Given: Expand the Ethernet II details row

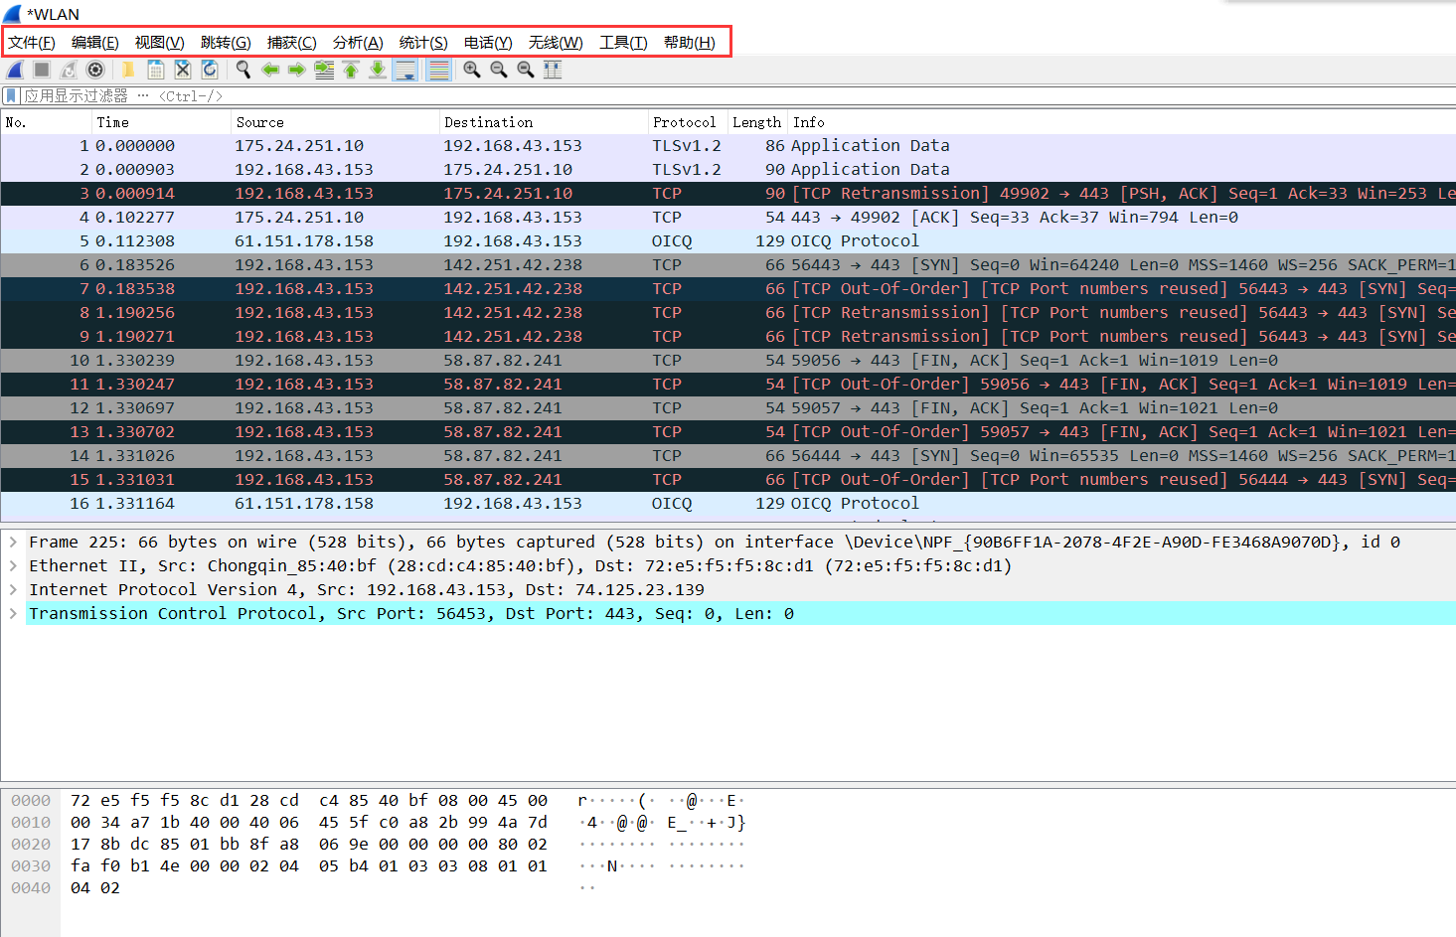Looking at the screenshot, I should tap(13, 565).
